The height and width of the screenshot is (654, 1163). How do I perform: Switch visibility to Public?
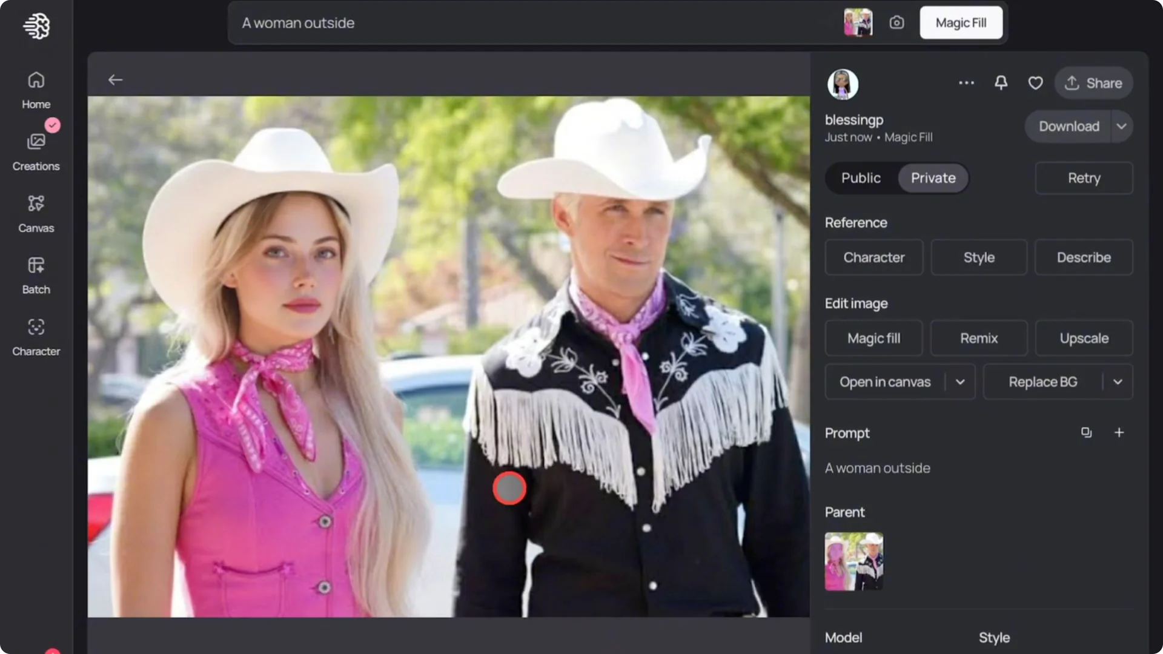860,177
